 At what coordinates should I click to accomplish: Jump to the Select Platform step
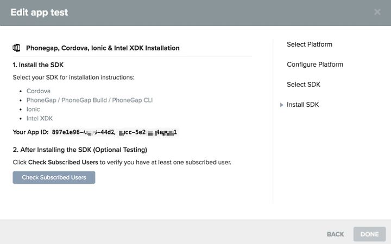[310, 44]
